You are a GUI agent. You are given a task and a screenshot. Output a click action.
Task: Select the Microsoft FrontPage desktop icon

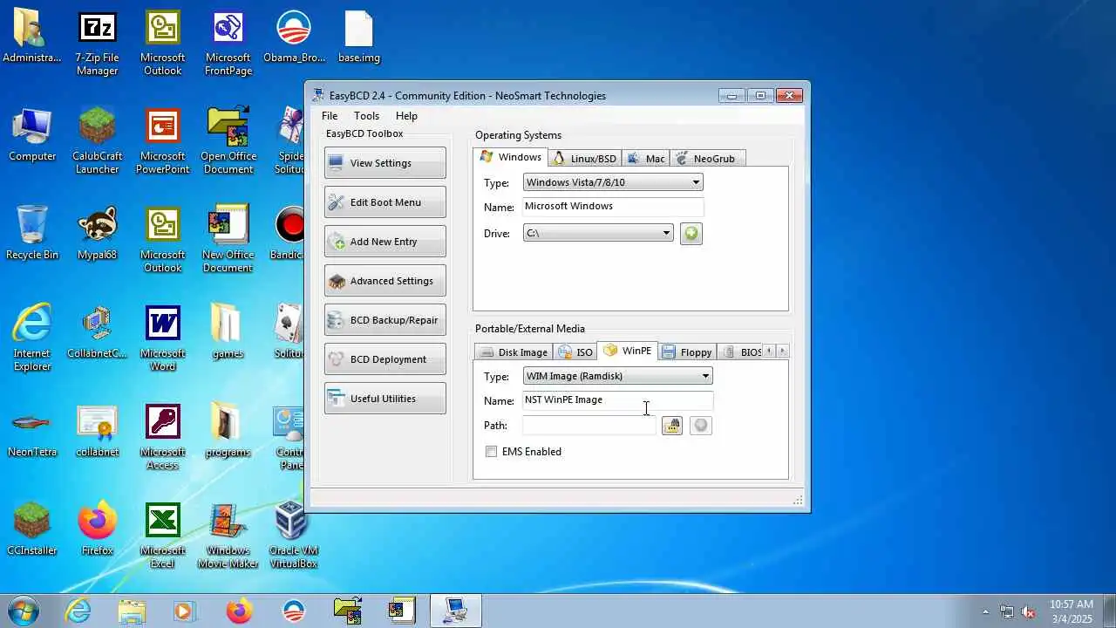tap(228, 44)
